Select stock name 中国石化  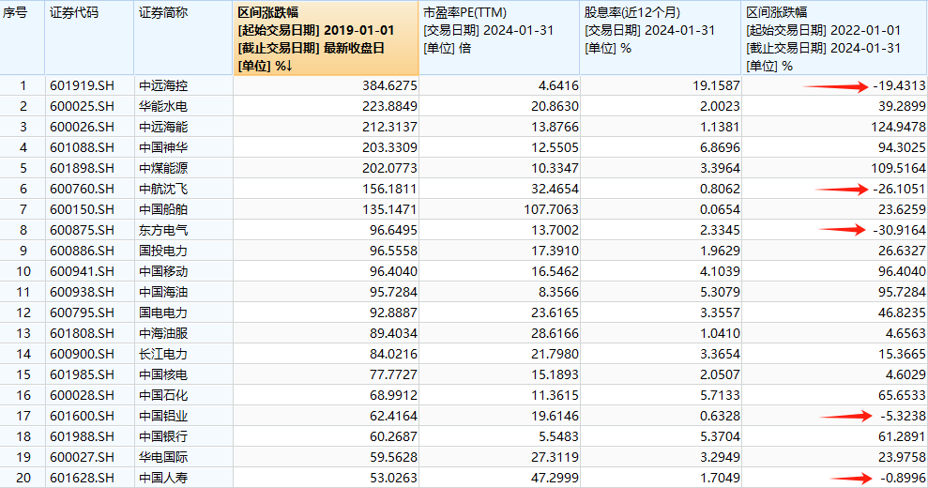(x=163, y=395)
